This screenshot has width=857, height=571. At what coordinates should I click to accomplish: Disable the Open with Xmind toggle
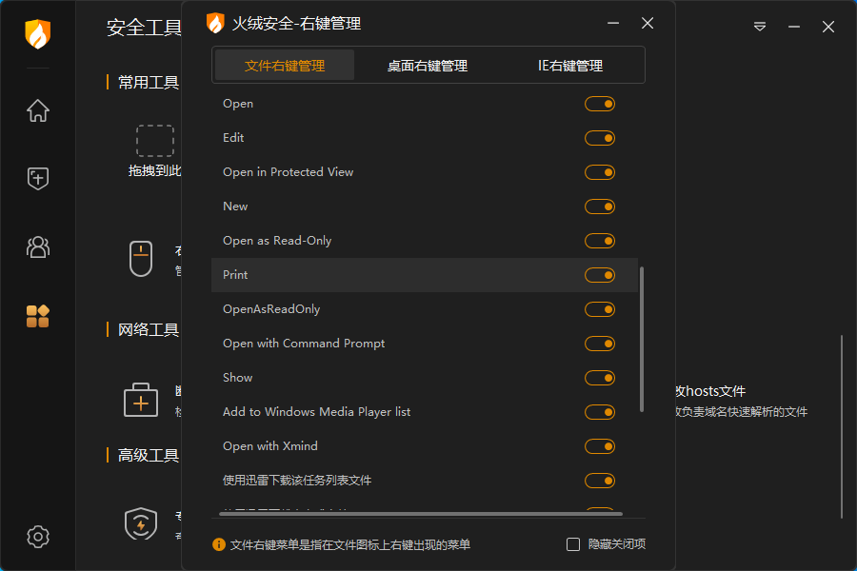(600, 446)
